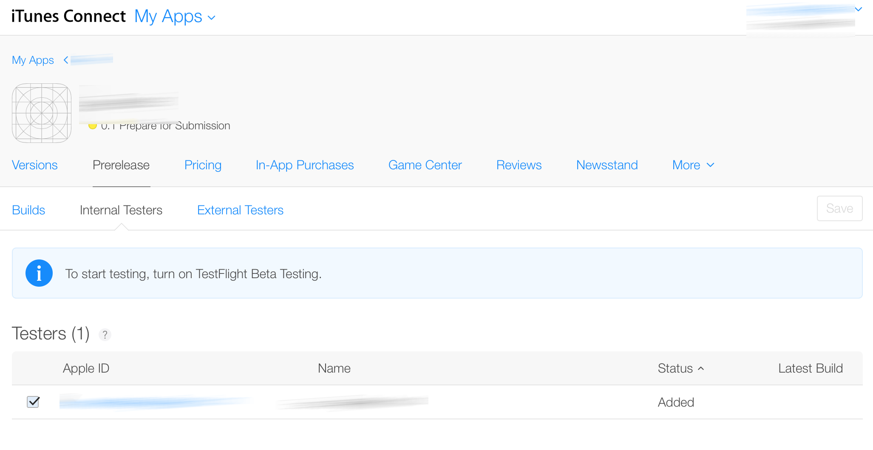Go to the Pricing tab
Screen dimensions: 873x450
click(203, 165)
